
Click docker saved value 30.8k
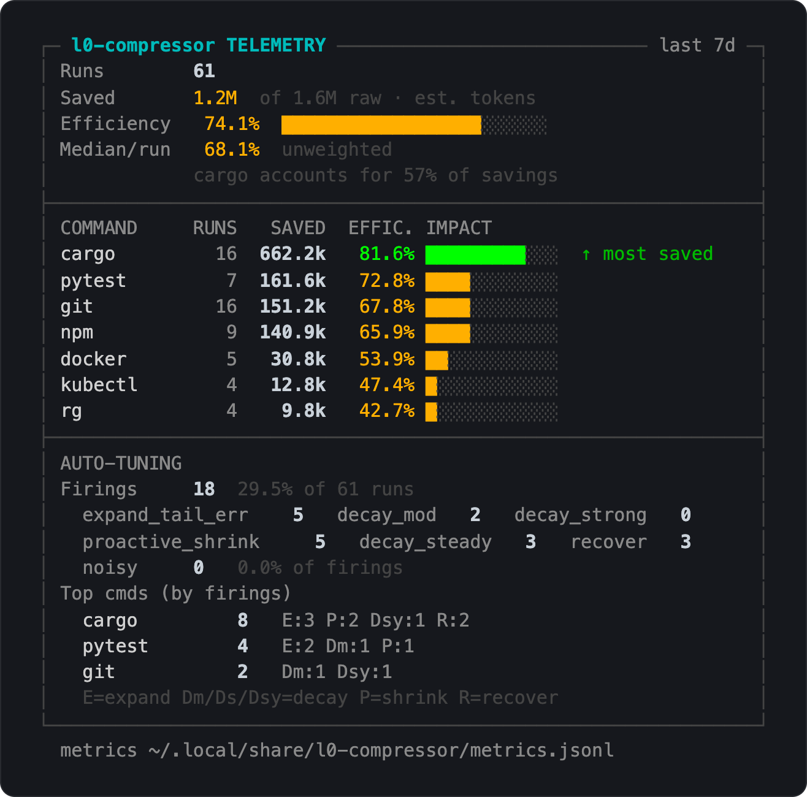point(298,359)
